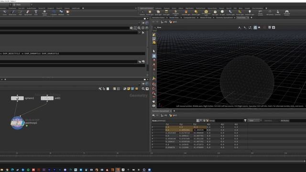The width and height of the screenshot is (306, 172).
Task: Open the Animation Editor pane tab
Action: 158,18
